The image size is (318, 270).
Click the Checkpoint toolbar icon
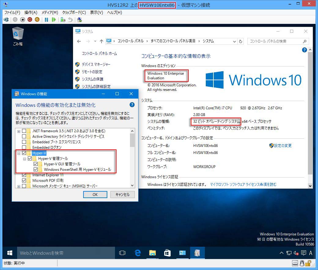(x=63, y=20)
